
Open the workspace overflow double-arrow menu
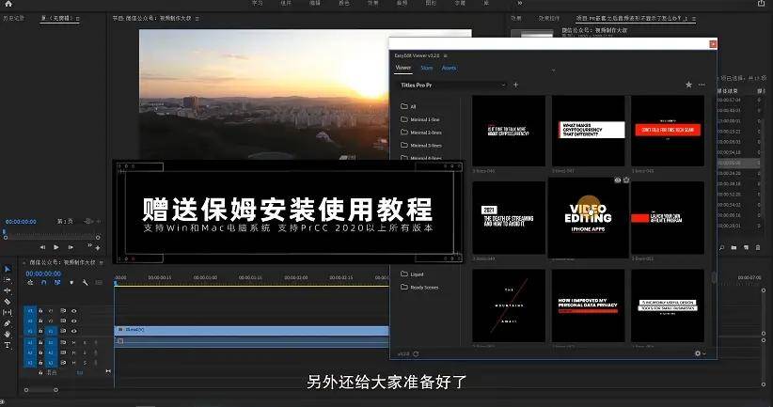(x=520, y=3)
